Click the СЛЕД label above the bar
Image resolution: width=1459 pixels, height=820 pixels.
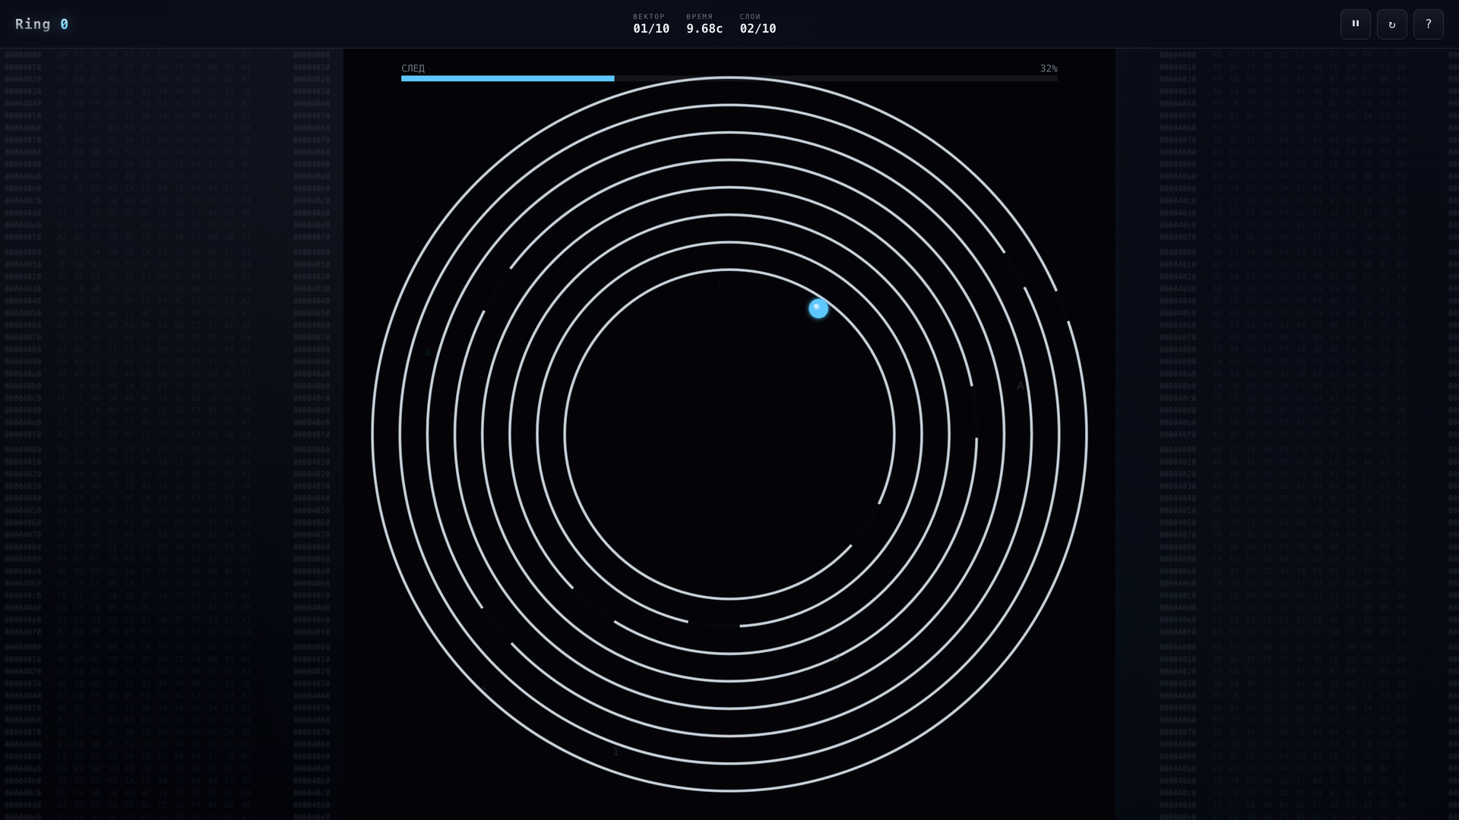pyautogui.click(x=413, y=68)
